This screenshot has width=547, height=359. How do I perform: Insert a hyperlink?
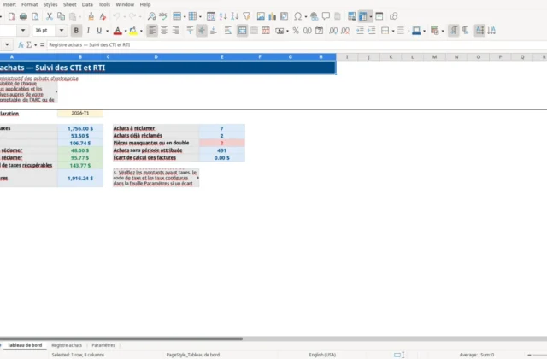point(314,16)
